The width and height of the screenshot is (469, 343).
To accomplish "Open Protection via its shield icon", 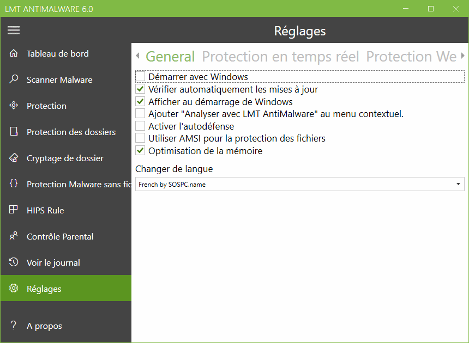I will (14, 106).
